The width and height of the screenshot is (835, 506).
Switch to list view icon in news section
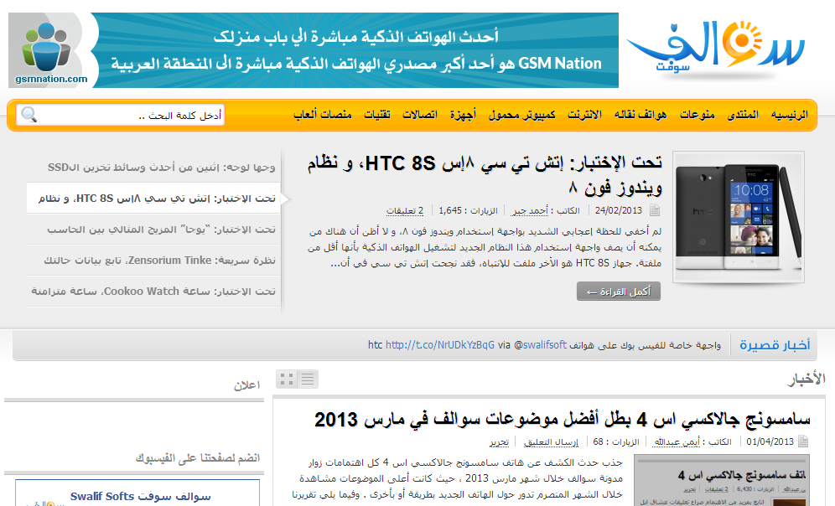(308, 379)
